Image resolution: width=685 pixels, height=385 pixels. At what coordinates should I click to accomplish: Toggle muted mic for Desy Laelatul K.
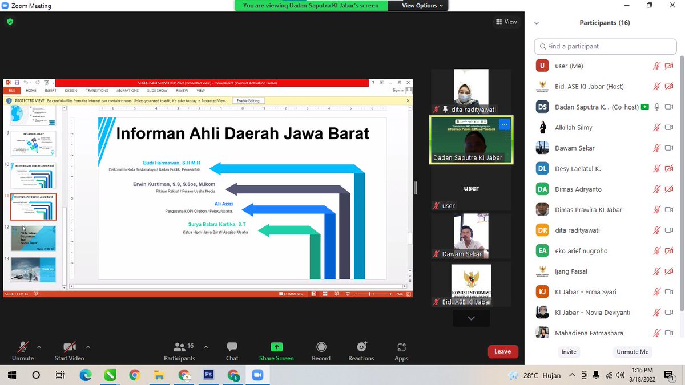[x=656, y=169]
